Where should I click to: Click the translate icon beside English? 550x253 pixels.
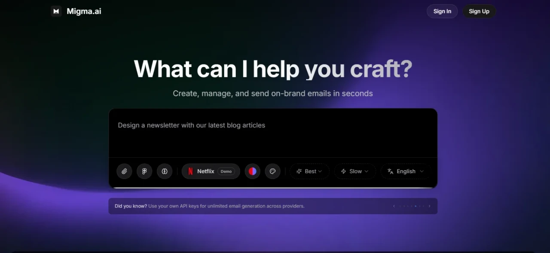[390, 171]
